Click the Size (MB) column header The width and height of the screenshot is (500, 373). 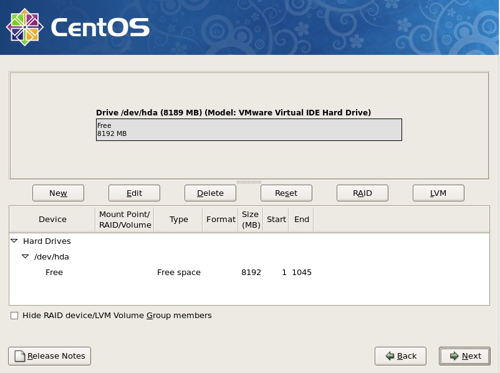[x=251, y=220]
